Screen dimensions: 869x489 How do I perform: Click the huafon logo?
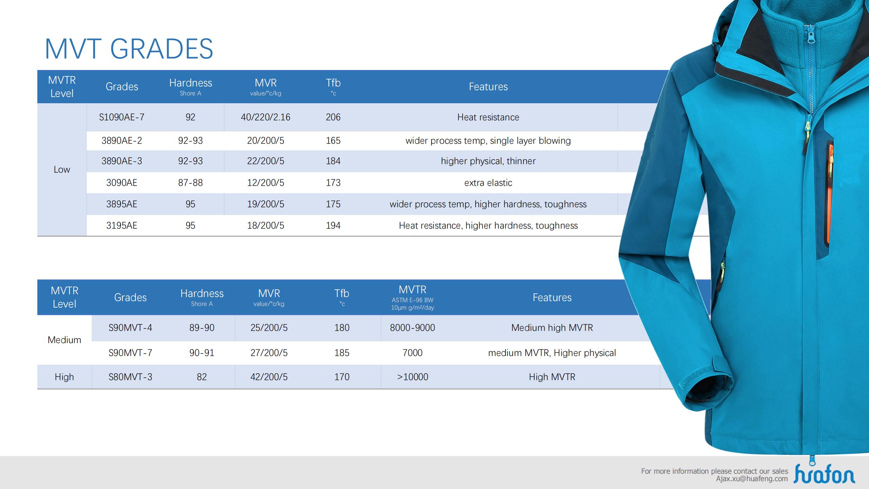(824, 473)
